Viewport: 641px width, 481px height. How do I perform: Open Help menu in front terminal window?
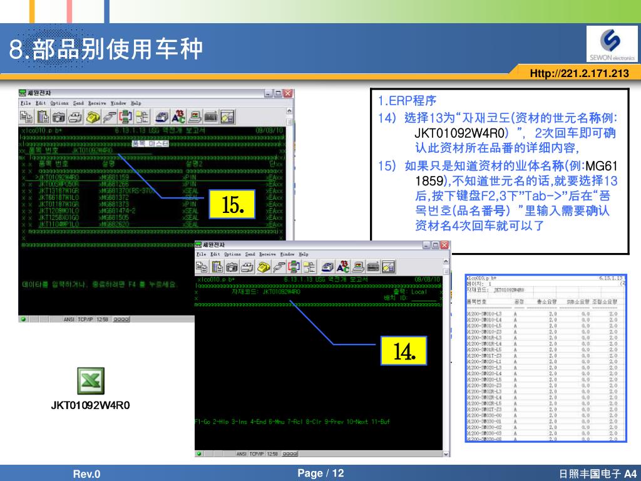coord(304,254)
